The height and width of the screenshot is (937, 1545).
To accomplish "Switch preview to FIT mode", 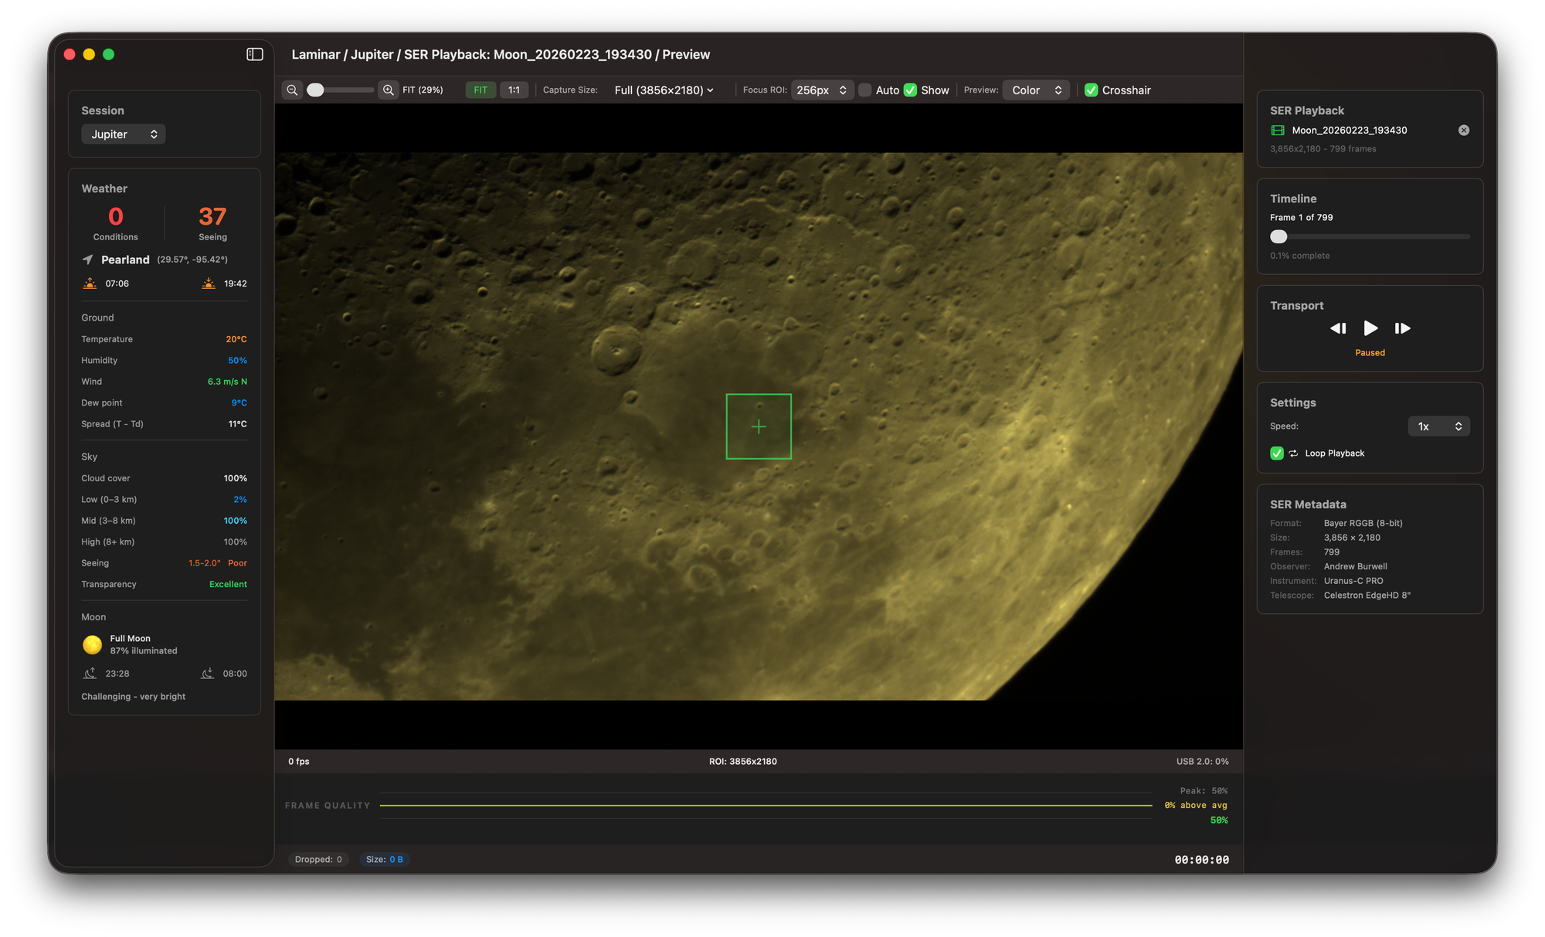I will pos(480,90).
